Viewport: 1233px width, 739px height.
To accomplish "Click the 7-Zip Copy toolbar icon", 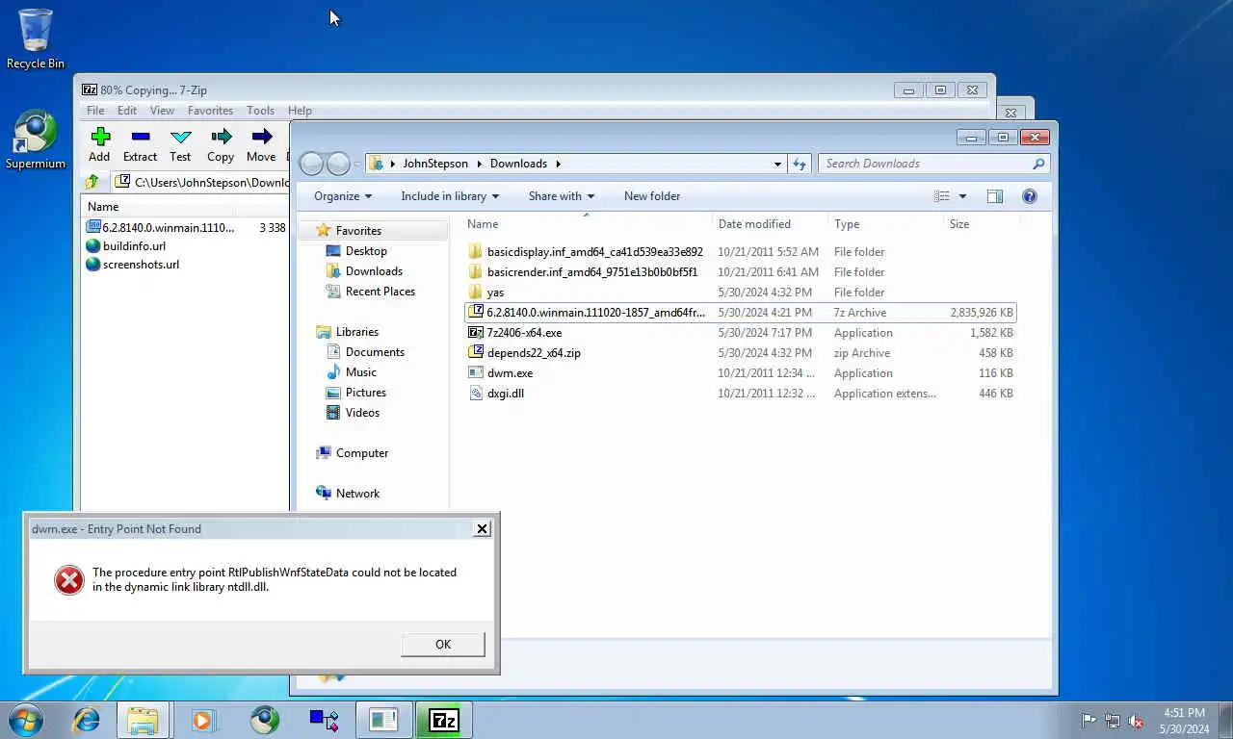I will tap(221, 137).
